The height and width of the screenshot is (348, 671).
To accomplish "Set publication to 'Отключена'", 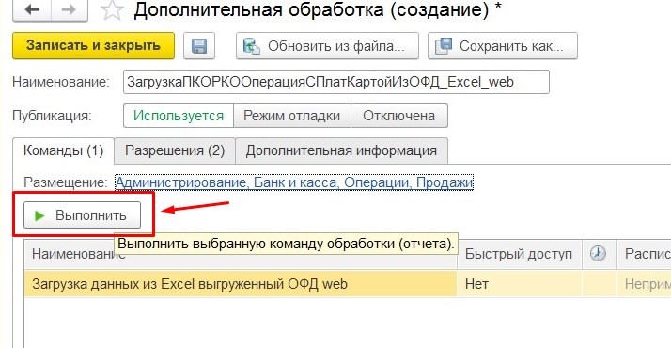I will (x=399, y=116).
